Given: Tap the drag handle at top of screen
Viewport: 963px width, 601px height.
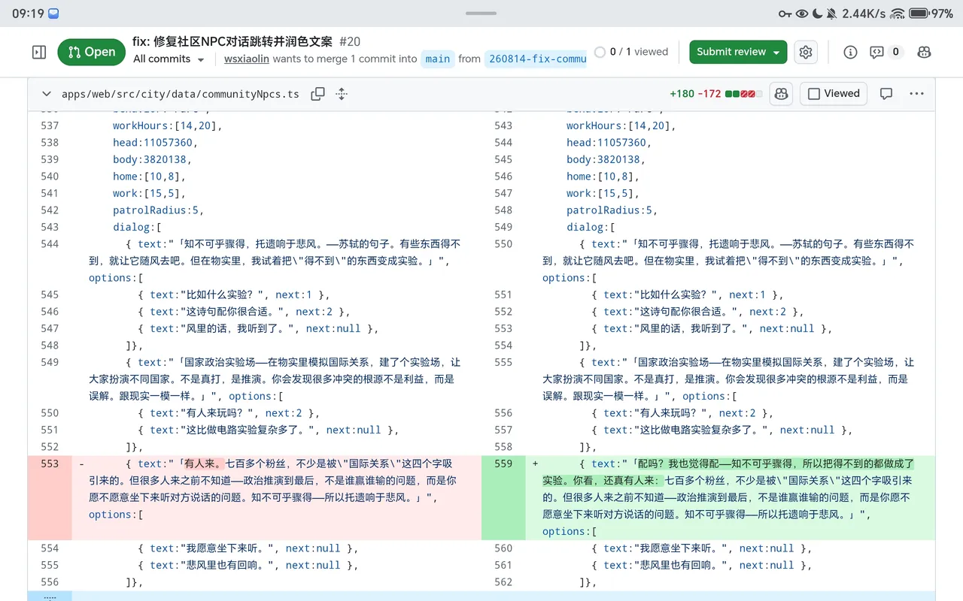Looking at the screenshot, I should [x=481, y=13].
